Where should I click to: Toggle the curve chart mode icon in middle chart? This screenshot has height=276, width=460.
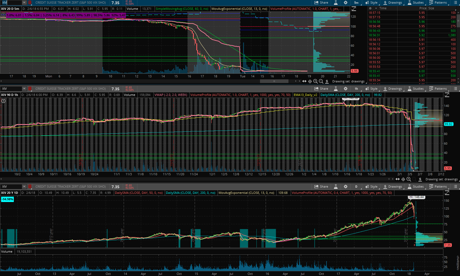pyautogui.click(x=447, y=95)
